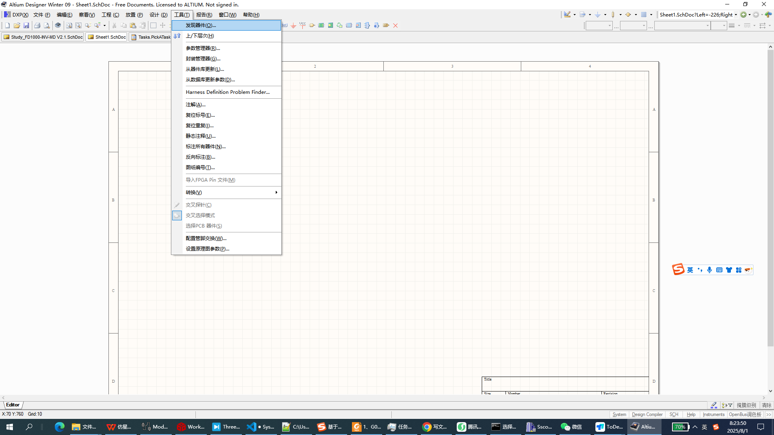Image resolution: width=774 pixels, height=435 pixels.
Task: Click the 掩膜级别 mask level button
Action: click(746, 405)
